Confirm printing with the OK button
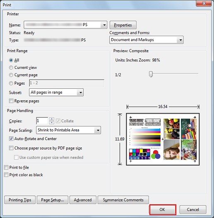This screenshot has height=218, width=214. pos(162,210)
